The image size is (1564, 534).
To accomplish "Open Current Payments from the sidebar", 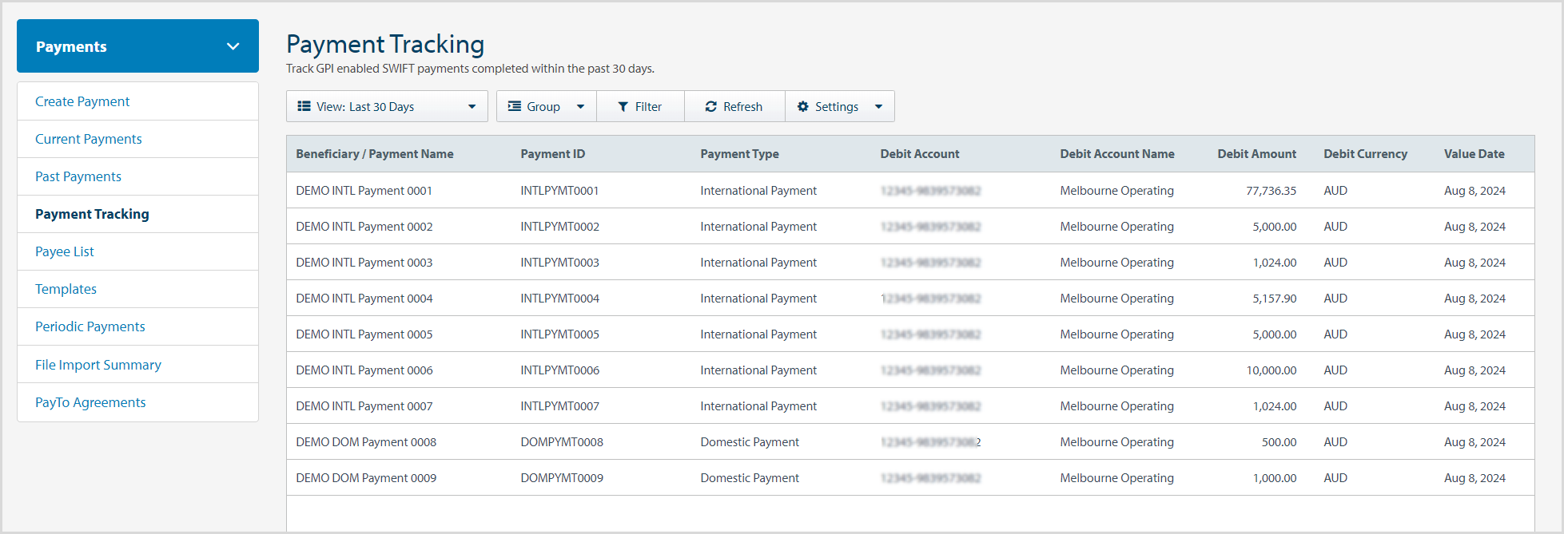I will click(x=89, y=139).
